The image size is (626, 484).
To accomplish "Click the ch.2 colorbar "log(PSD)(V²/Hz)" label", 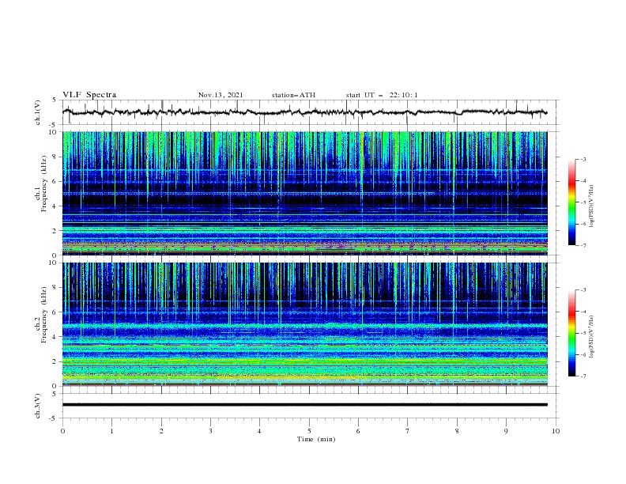I will point(591,337).
